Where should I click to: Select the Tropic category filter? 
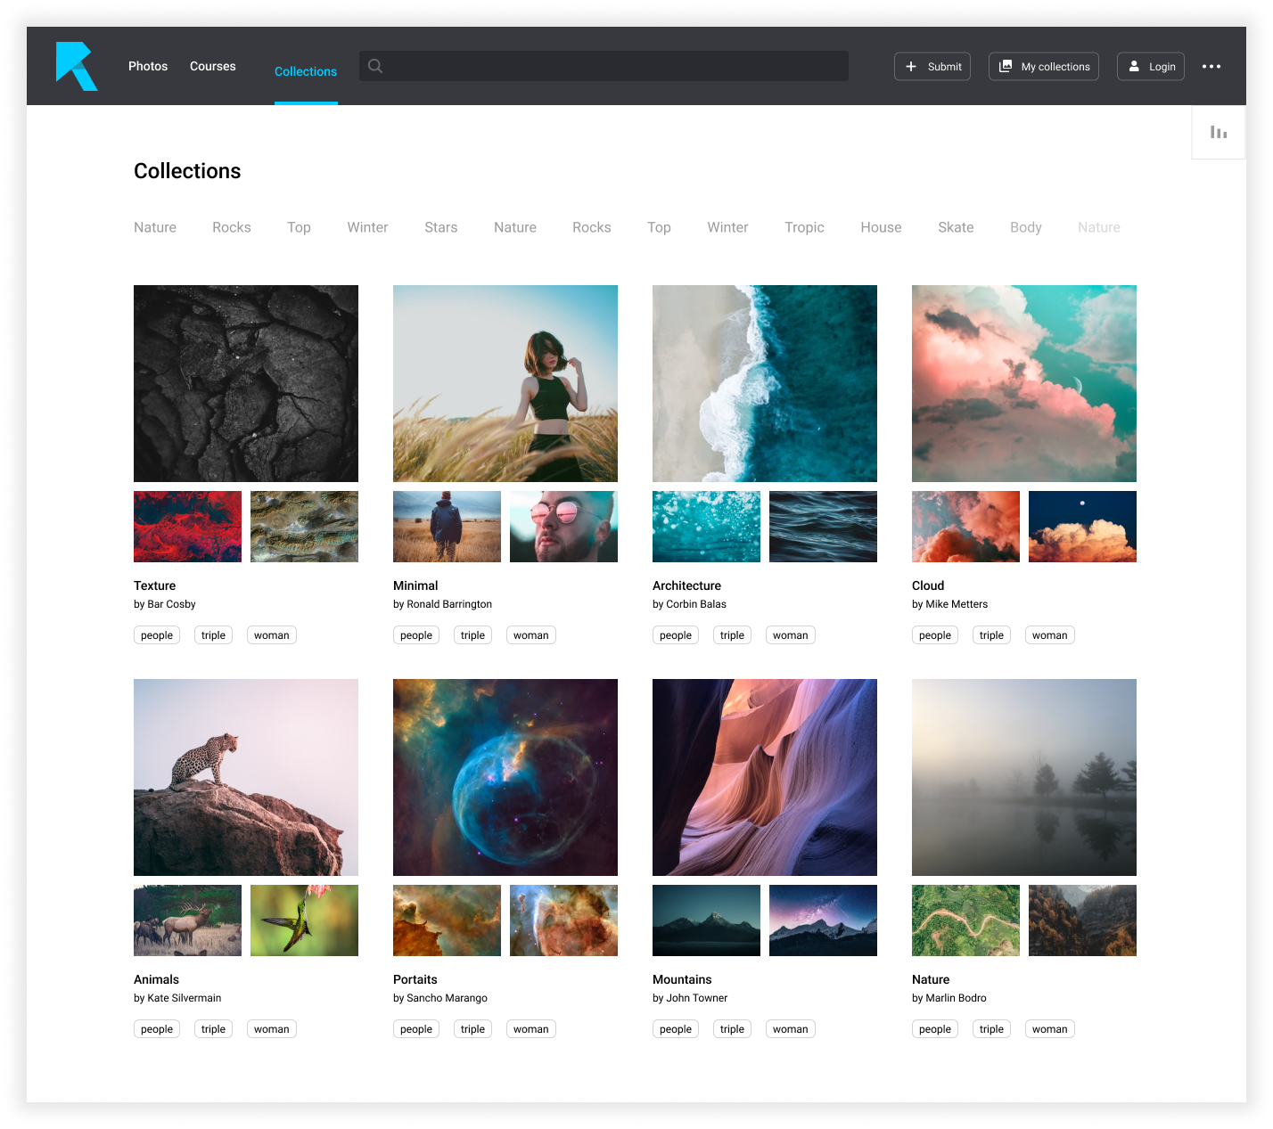coord(804,228)
